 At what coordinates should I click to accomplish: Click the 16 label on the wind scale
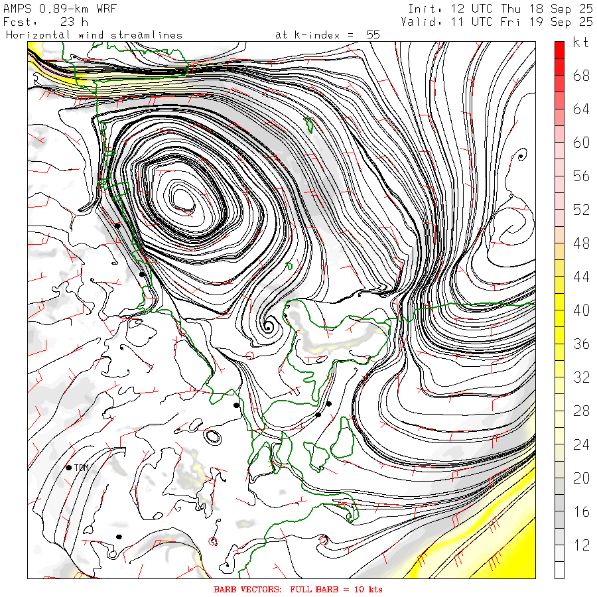[x=581, y=511]
